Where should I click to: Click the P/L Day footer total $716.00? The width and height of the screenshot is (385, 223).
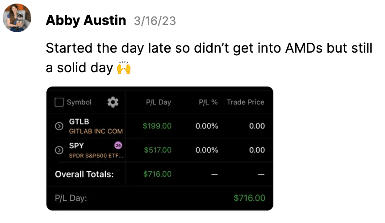pyautogui.click(x=250, y=198)
